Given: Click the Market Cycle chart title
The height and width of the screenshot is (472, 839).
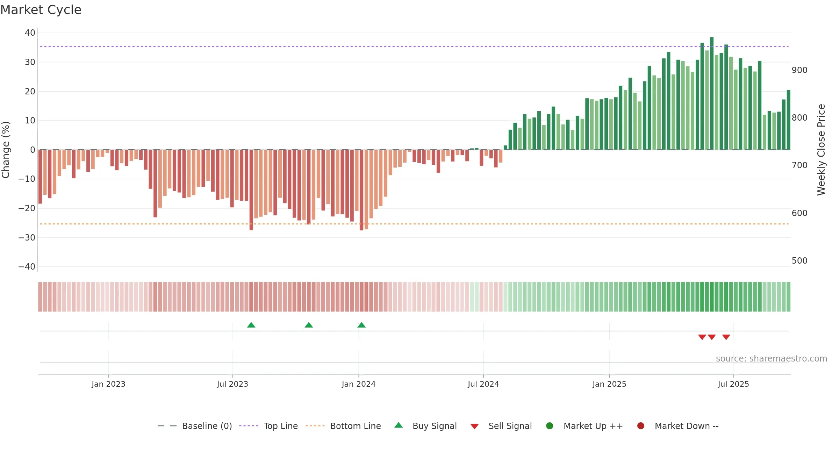Looking at the screenshot, I should pyautogui.click(x=41, y=10).
